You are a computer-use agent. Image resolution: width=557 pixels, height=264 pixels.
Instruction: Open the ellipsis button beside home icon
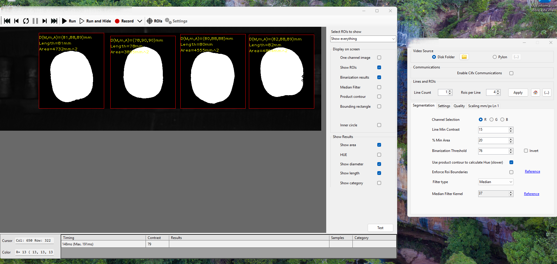(x=547, y=93)
